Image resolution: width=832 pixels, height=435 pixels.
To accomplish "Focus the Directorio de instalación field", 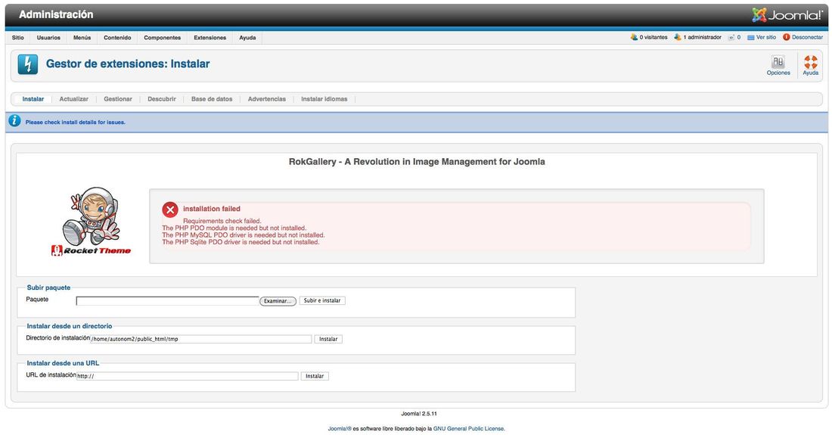I will click(x=201, y=339).
